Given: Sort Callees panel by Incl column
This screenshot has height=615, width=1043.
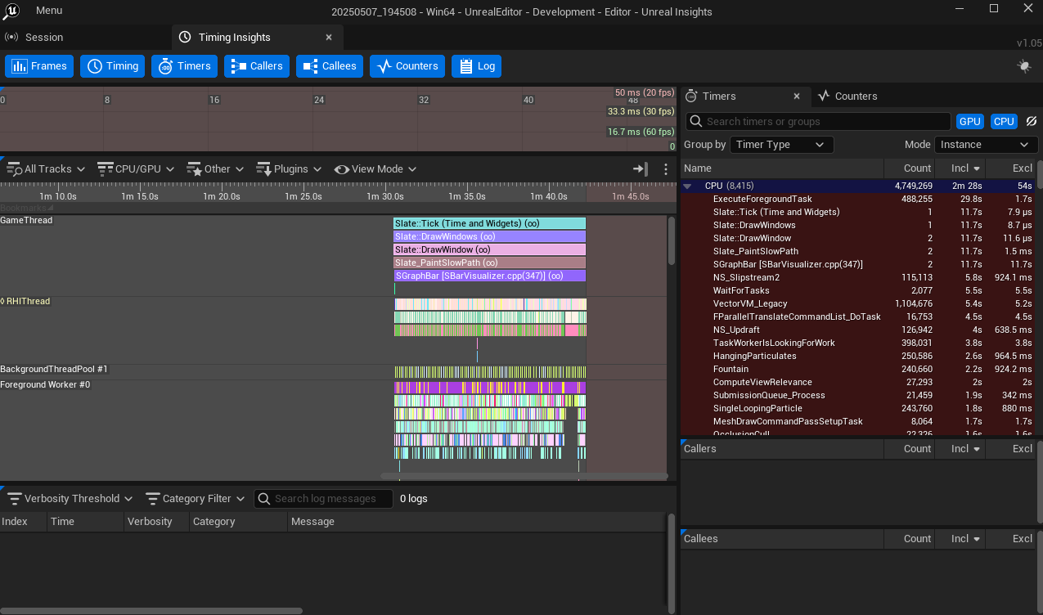Looking at the screenshot, I should click(x=960, y=539).
